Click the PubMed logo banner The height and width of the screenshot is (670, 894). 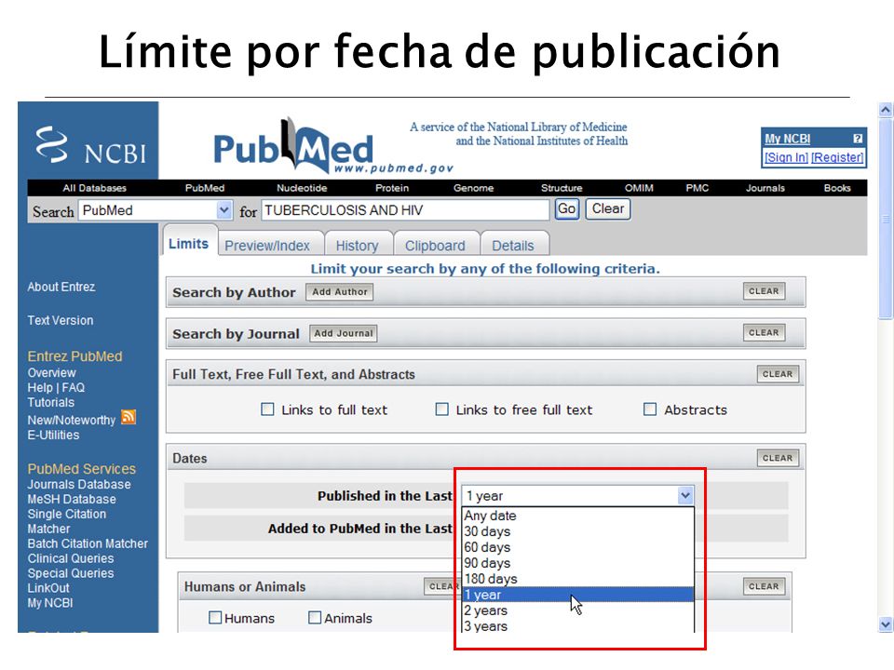333,146
